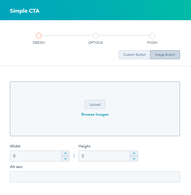Click the OPTIONS step label
The image size is (191, 195).
pos(96,43)
